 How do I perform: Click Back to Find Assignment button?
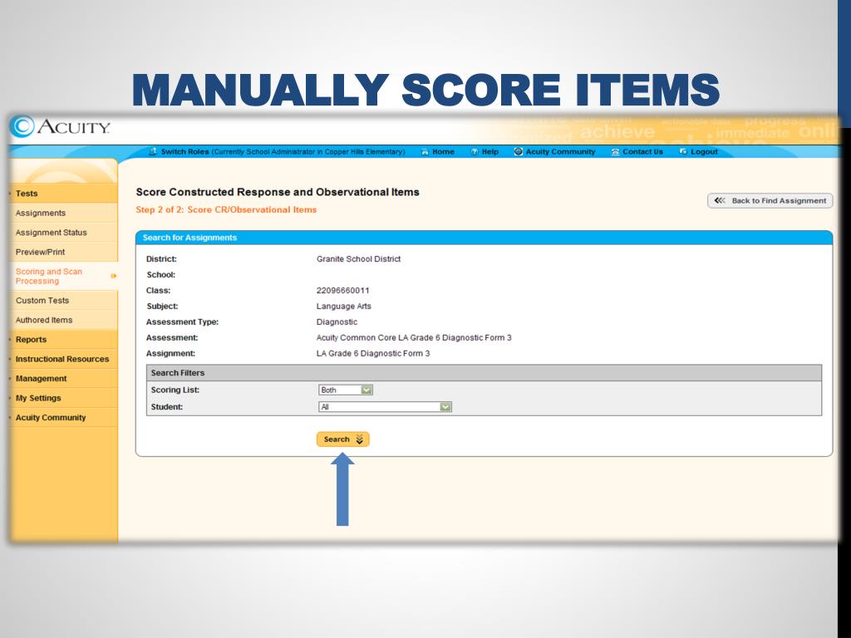pos(770,201)
